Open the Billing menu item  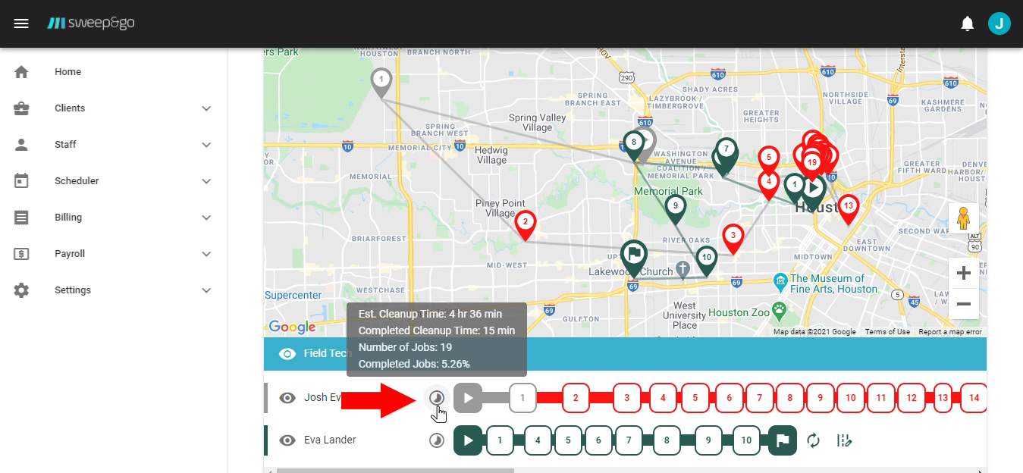(x=68, y=218)
